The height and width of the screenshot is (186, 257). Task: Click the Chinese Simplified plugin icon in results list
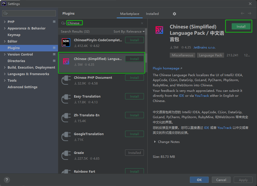(66, 61)
